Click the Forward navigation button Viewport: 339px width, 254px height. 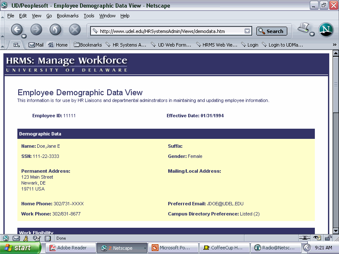36,30
